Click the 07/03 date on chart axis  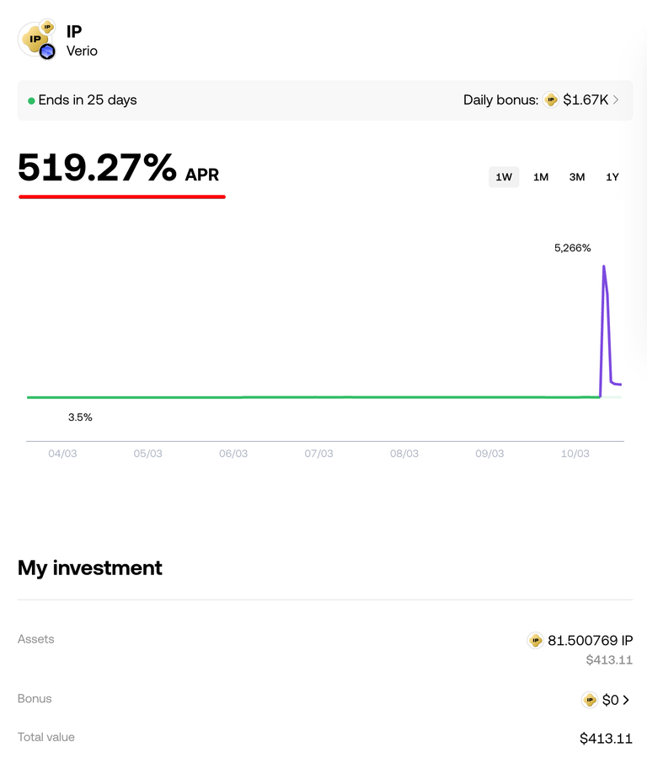pyautogui.click(x=318, y=454)
